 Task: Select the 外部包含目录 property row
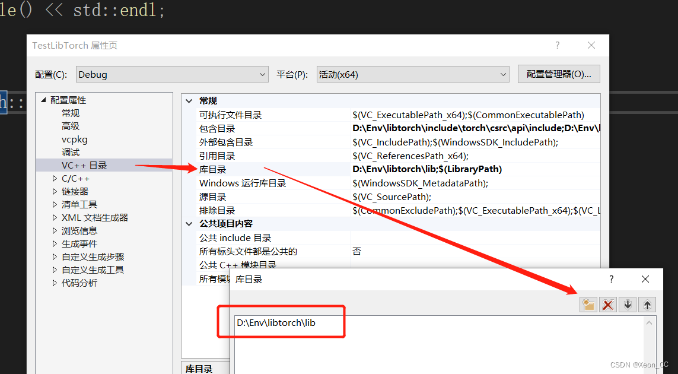coord(398,142)
